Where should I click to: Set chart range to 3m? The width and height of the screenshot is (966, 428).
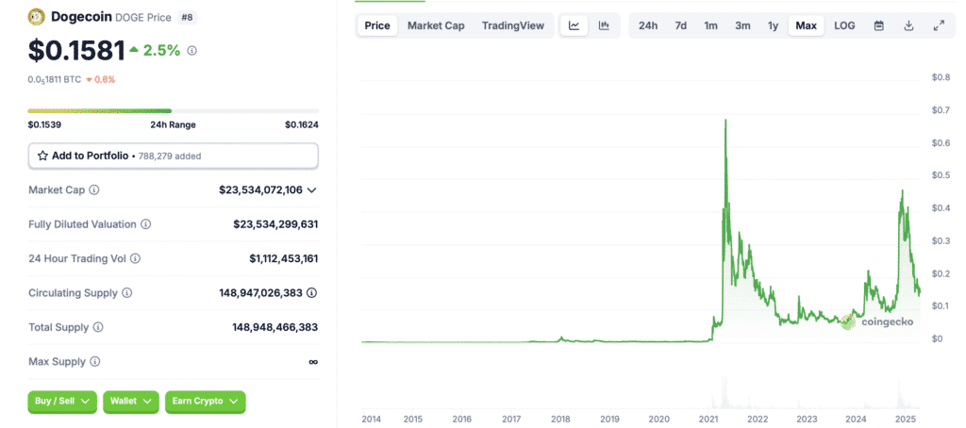point(742,25)
